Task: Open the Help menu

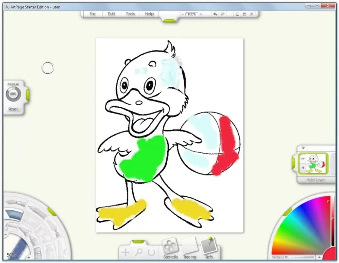Action: point(149,14)
